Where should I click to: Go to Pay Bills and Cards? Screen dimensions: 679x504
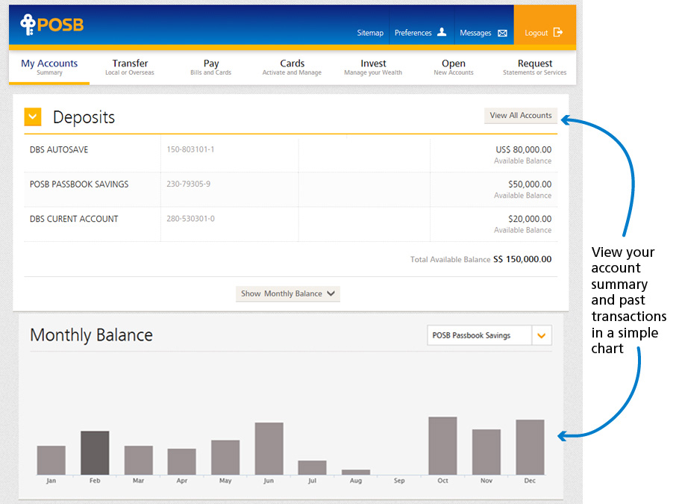pos(211,67)
